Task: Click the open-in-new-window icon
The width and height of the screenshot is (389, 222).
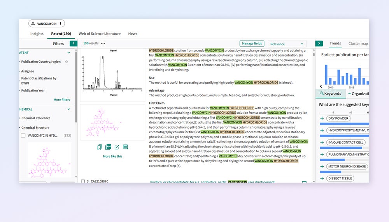Action: [117, 147]
